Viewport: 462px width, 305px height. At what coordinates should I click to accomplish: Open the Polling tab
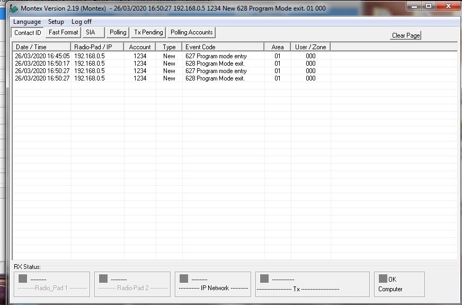(118, 32)
